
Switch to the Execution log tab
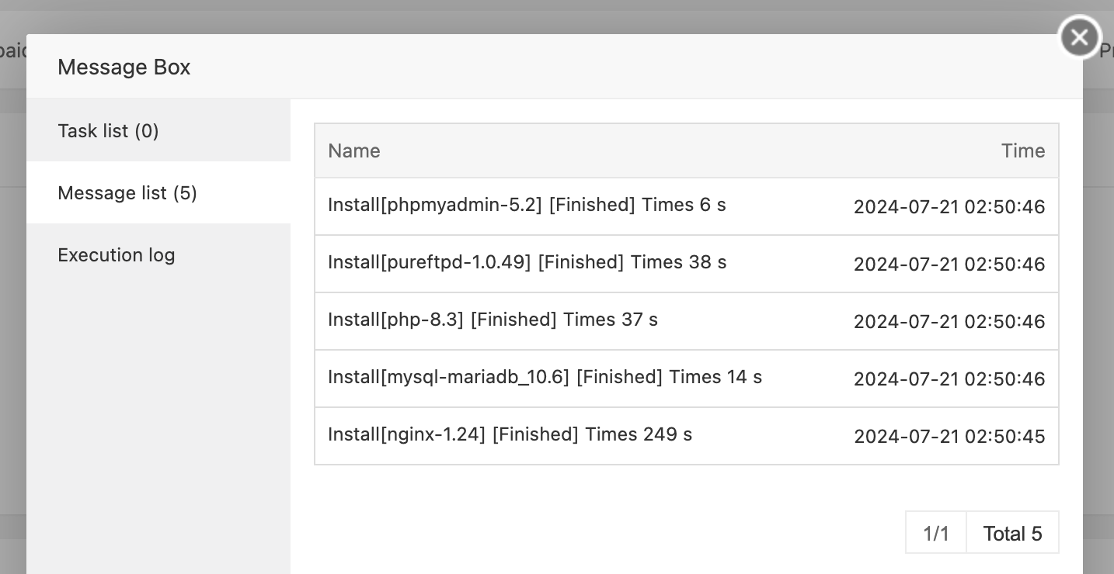[158, 254]
